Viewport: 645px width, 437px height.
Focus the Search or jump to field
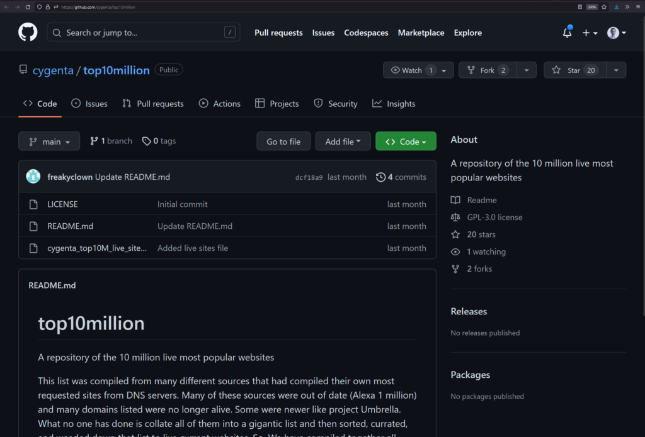pyautogui.click(x=144, y=32)
